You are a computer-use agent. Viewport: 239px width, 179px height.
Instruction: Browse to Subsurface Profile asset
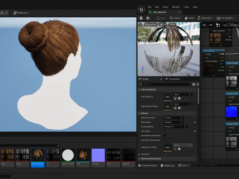179,149
